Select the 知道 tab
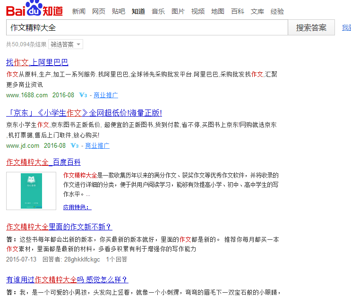This screenshot has width=351, height=296. pyautogui.click(x=138, y=11)
